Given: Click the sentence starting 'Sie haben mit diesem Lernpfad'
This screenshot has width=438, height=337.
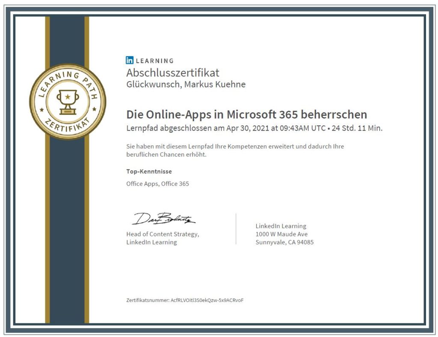Looking at the screenshot, I should [x=235, y=146].
